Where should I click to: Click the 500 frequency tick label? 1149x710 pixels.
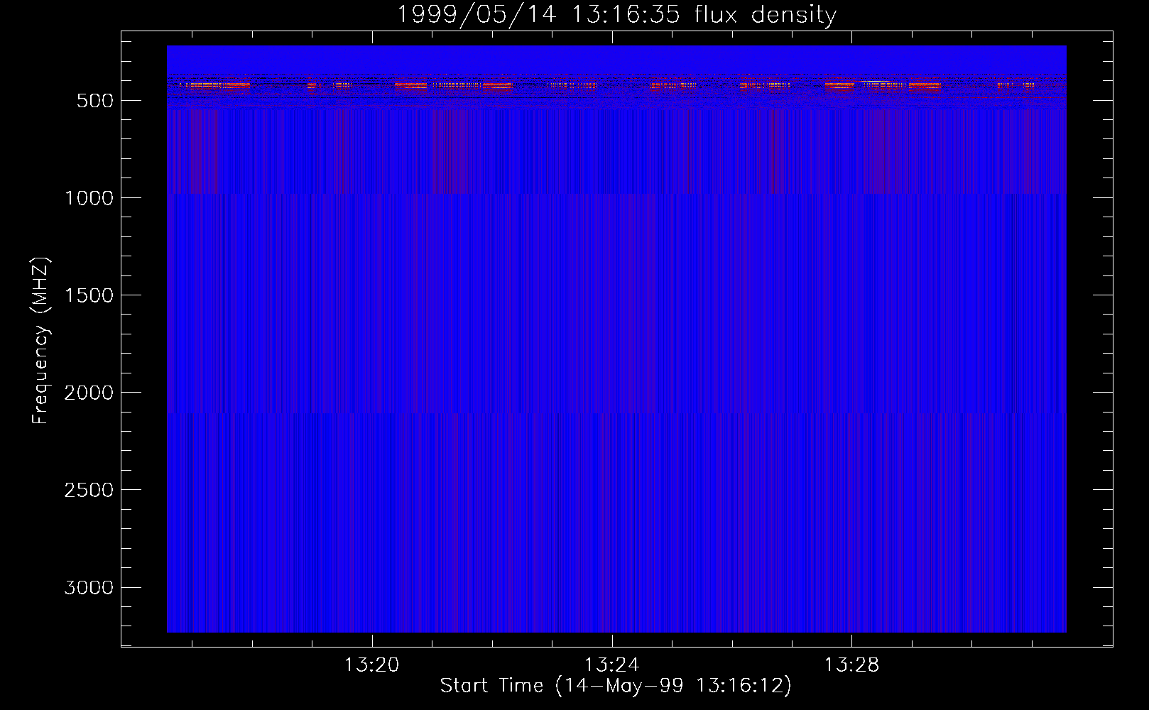point(95,101)
